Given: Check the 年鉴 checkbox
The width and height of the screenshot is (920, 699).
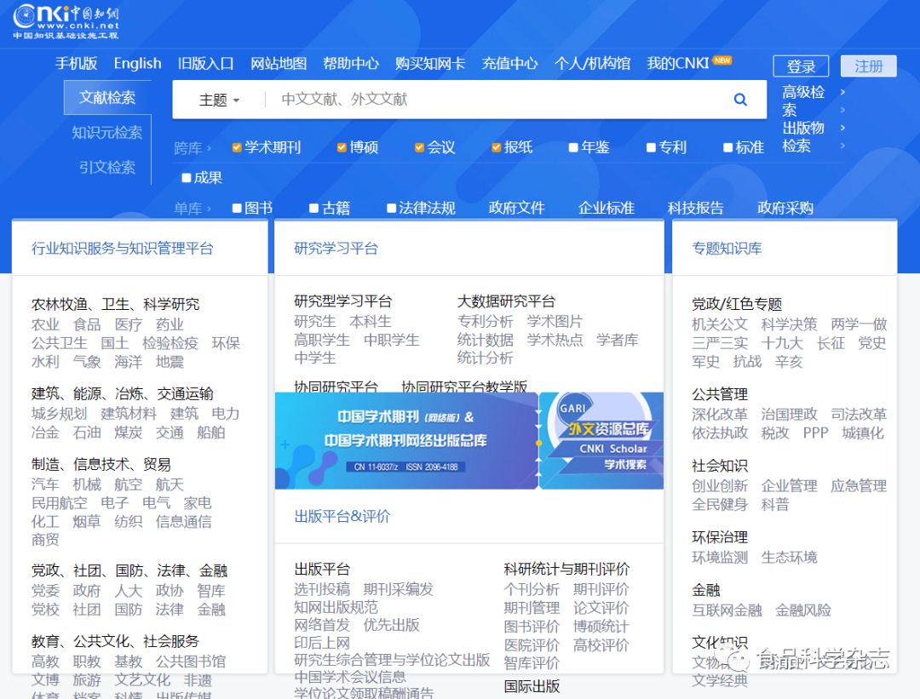Looking at the screenshot, I should pyautogui.click(x=573, y=147).
